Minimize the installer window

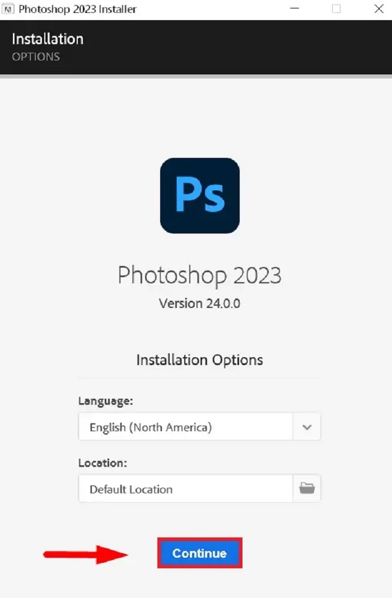click(295, 9)
